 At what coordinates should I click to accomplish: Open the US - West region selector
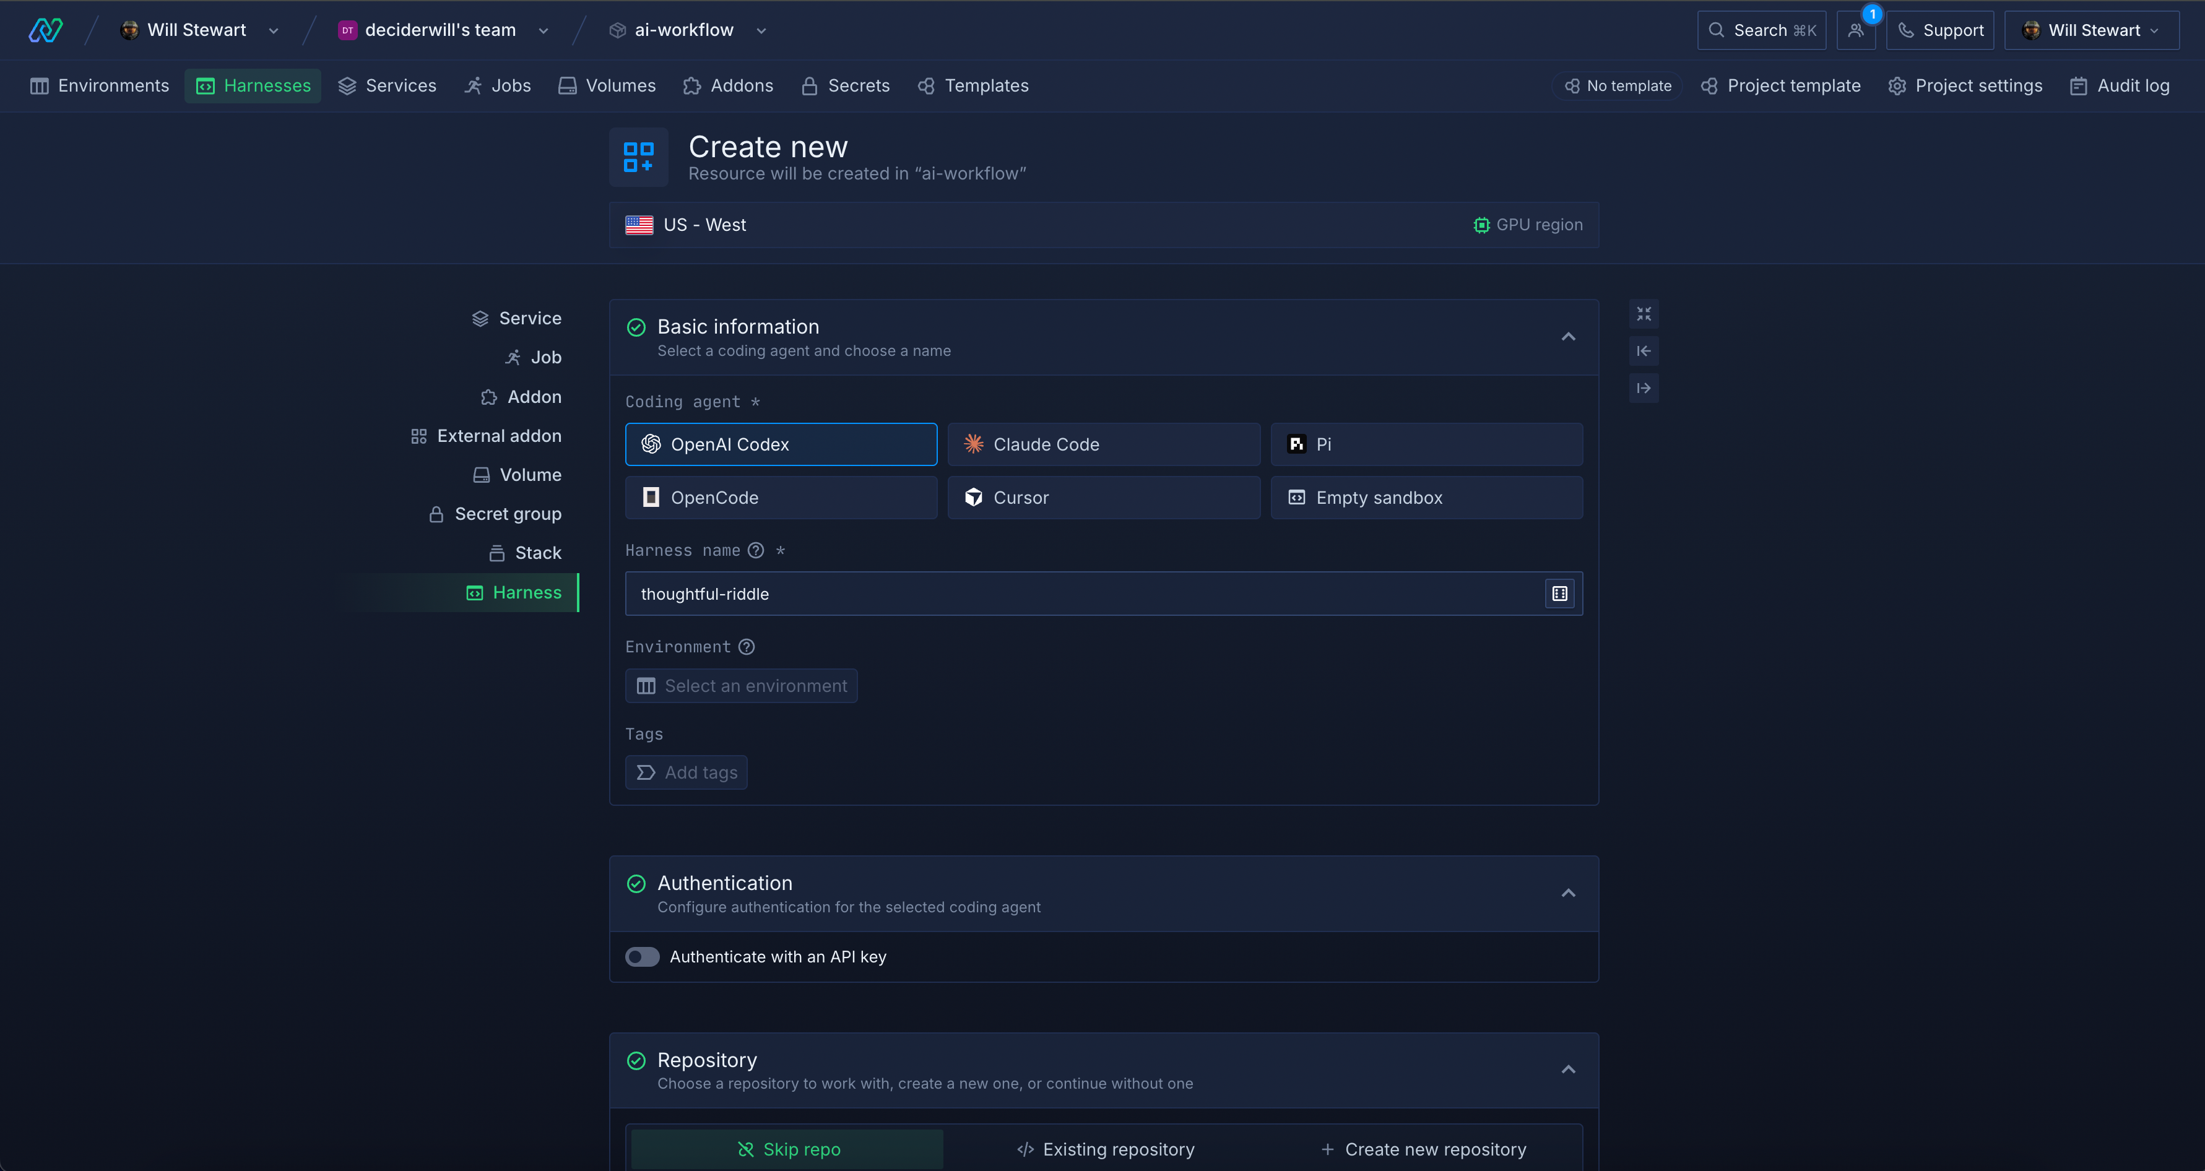click(1103, 224)
